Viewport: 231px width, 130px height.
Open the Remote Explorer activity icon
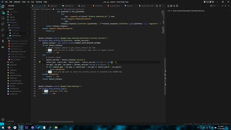tap(3, 18)
